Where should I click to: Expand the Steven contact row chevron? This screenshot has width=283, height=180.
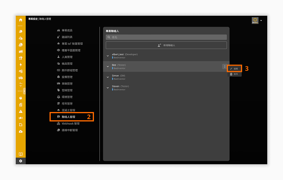(108, 88)
